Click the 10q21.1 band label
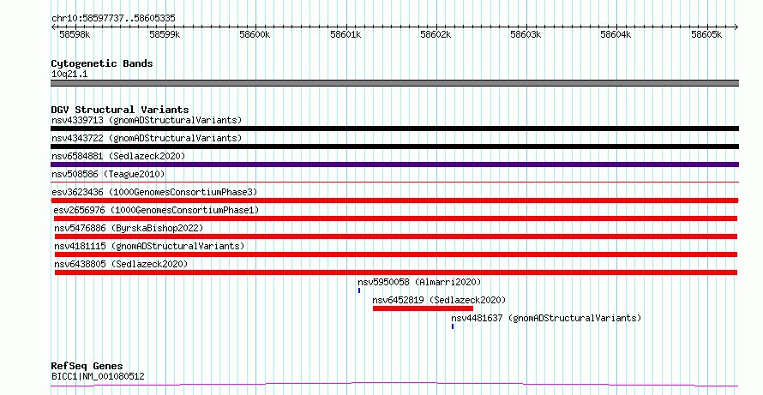 coord(69,75)
